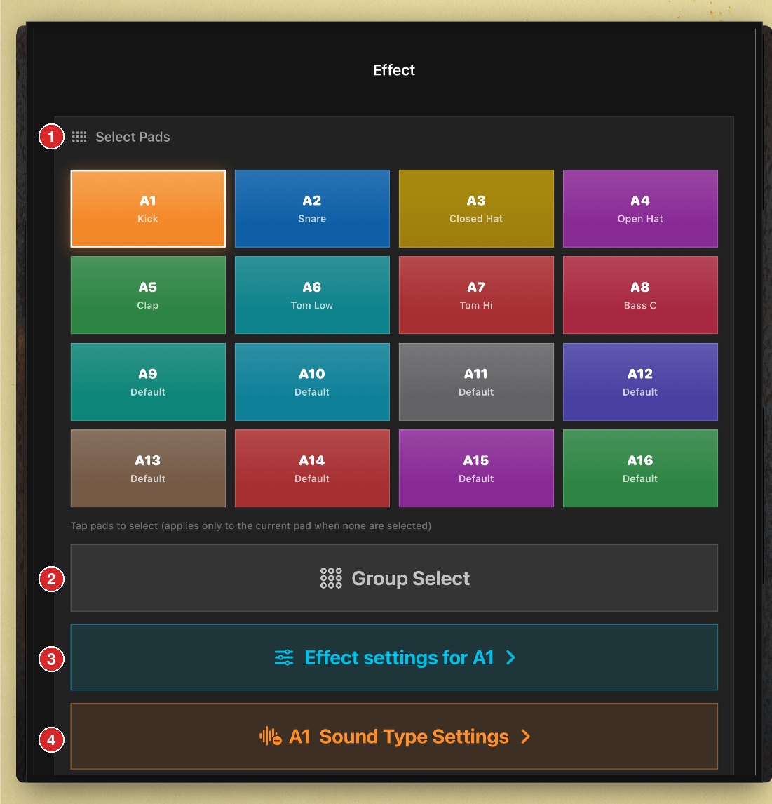Open Effect settings for A1 via chevron
Image resolution: width=772 pixels, height=804 pixels.
(510, 657)
